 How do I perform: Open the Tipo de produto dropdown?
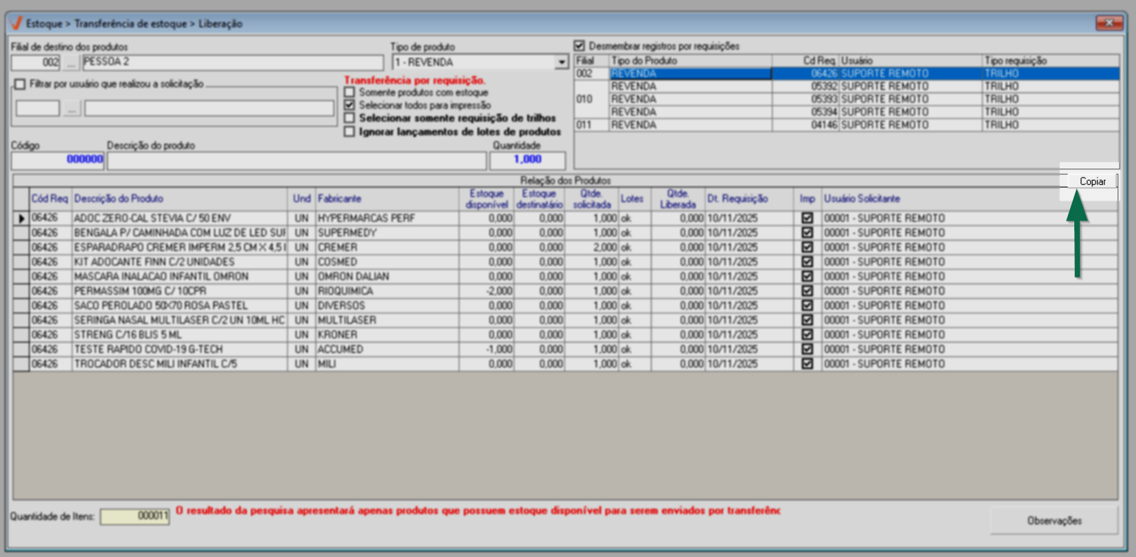(562, 62)
